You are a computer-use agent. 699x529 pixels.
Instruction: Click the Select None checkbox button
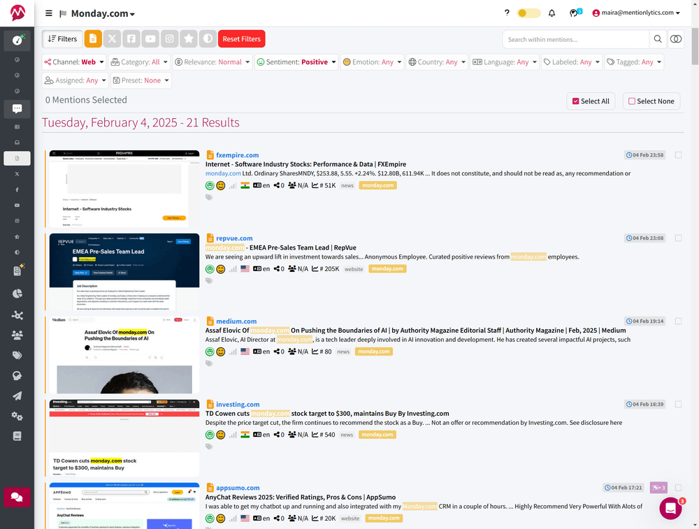651,101
